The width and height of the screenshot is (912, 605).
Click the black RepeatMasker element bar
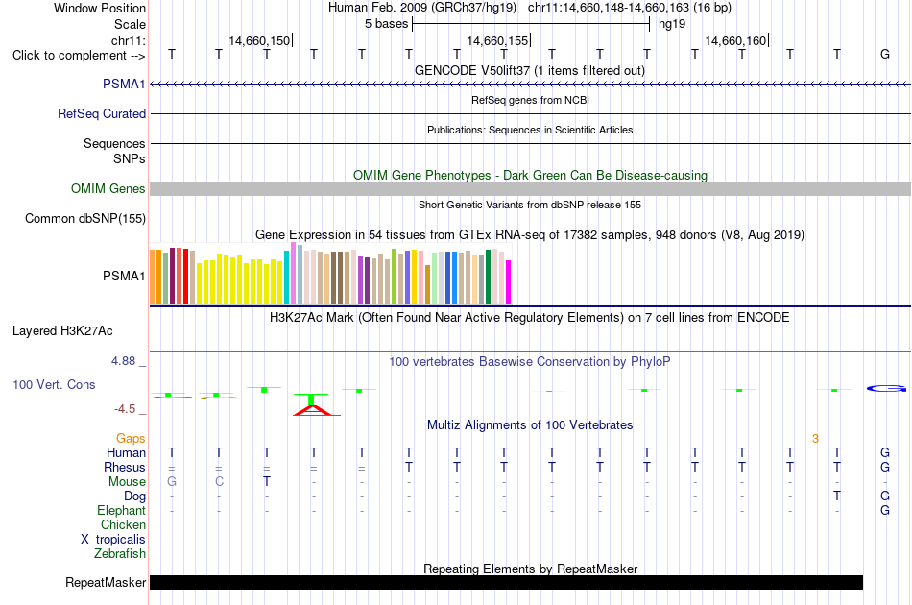coord(506,582)
